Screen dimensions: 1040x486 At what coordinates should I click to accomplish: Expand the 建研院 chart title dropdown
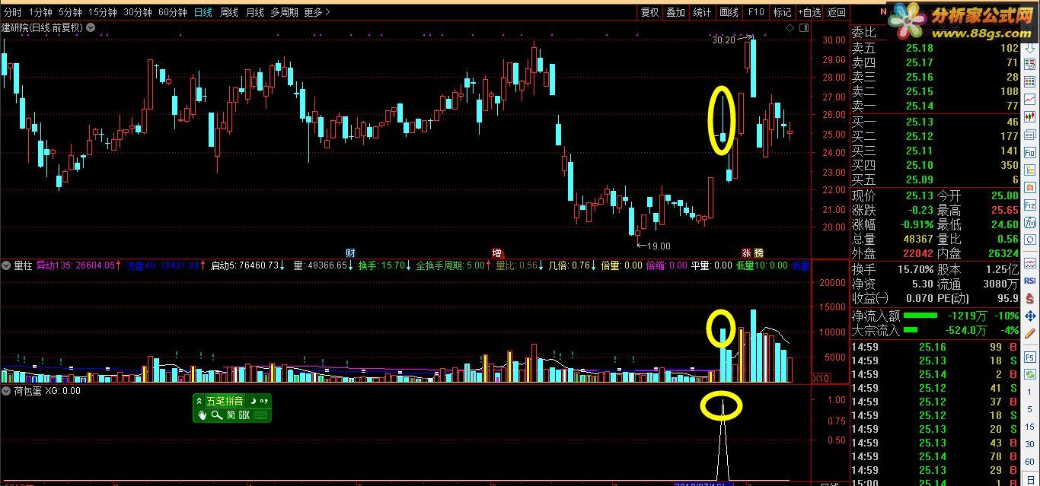(x=91, y=27)
